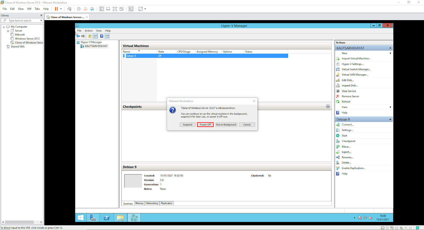
Task: Click Stop Service action
Action: pos(349,91)
